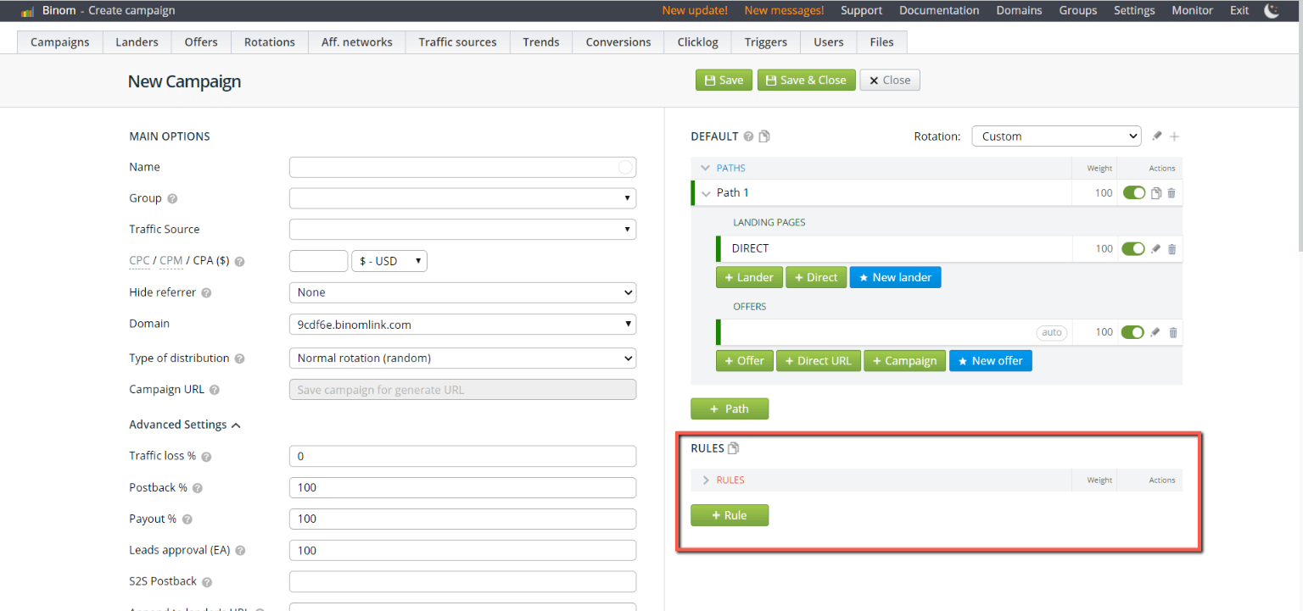Switch to the Traffic sources tab
The height and width of the screenshot is (611, 1303).
coord(457,42)
